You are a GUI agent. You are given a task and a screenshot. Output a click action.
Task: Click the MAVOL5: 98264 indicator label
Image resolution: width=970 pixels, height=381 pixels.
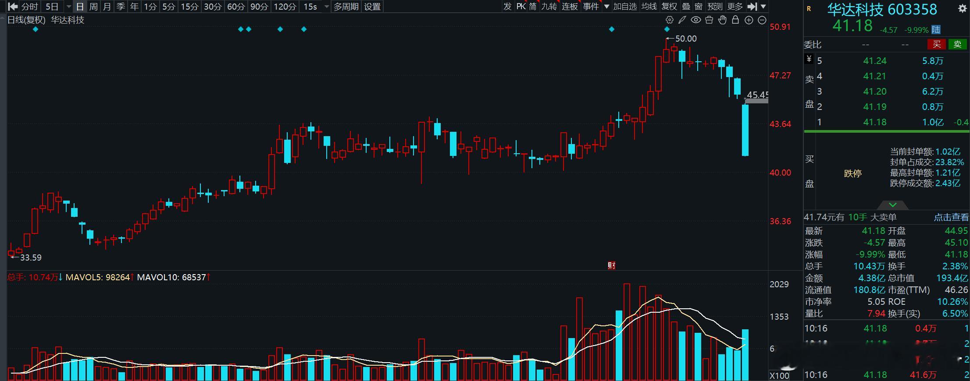pyautogui.click(x=100, y=277)
